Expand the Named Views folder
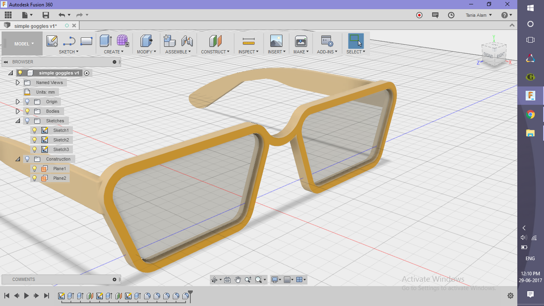Viewport: 544px width, 306px height. (18, 82)
